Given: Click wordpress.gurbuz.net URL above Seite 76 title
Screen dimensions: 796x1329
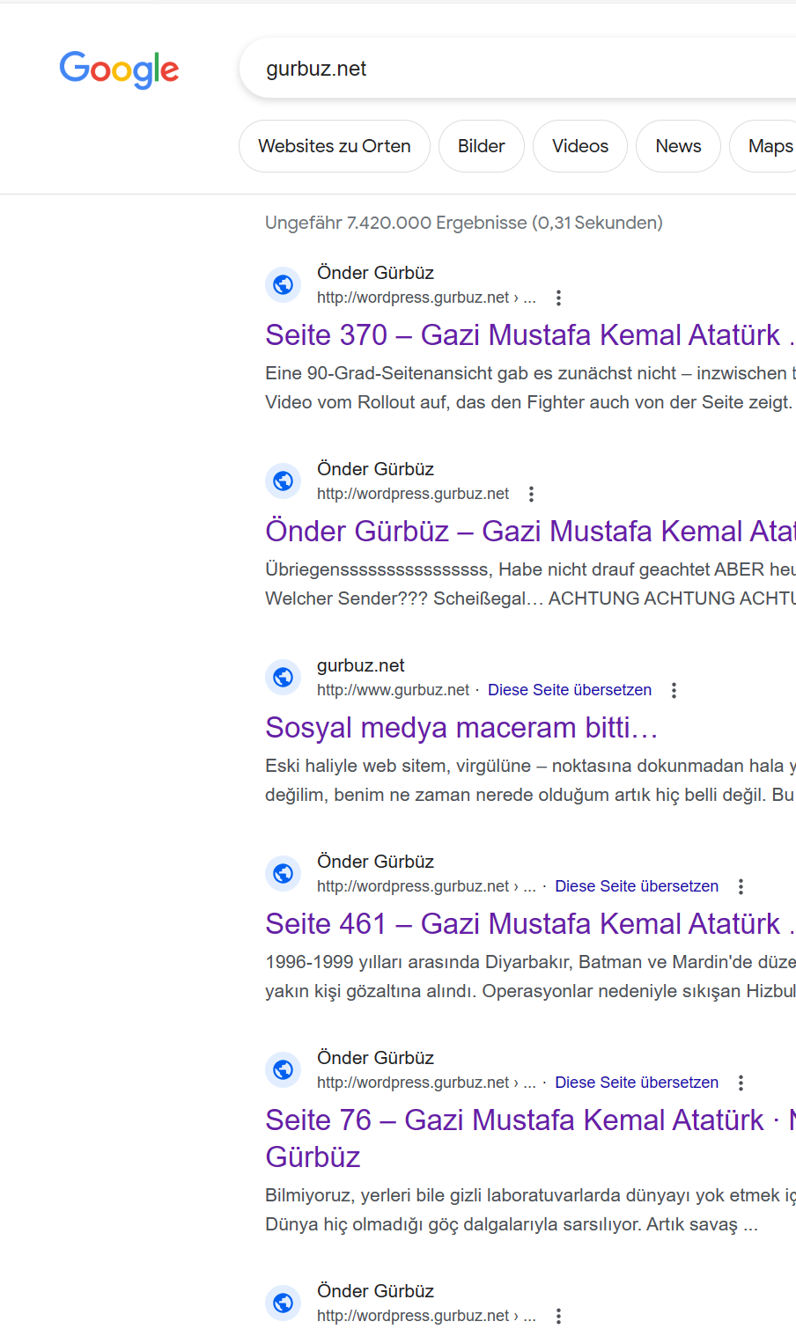Looking at the screenshot, I should (x=426, y=1083).
